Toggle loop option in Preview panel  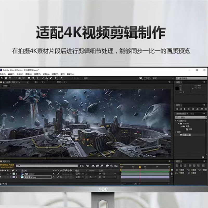click(202, 109)
